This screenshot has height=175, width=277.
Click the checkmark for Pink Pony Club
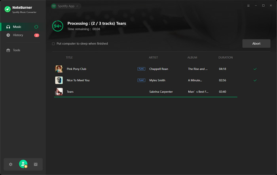pyautogui.click(x=255, y=69)
